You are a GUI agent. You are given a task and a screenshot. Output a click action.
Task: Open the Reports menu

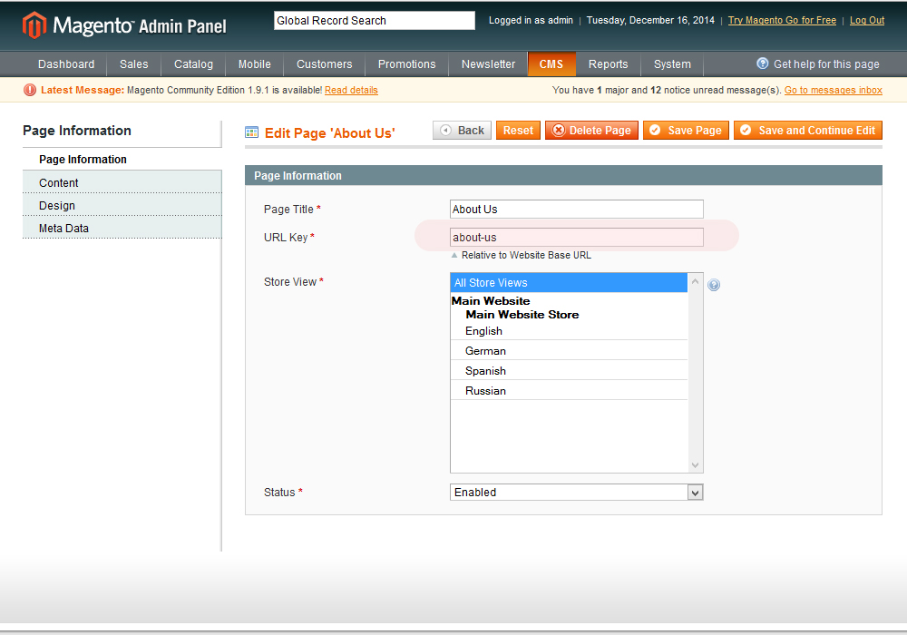coord(608,64)
